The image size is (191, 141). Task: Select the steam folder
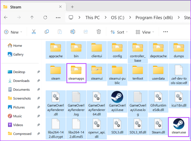56,73
